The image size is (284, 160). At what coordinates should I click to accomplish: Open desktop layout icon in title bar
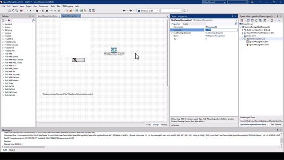click(x=252, y=2)
